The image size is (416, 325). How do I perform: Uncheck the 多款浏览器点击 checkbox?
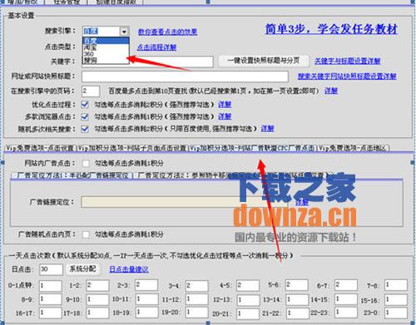click(85, 116)
